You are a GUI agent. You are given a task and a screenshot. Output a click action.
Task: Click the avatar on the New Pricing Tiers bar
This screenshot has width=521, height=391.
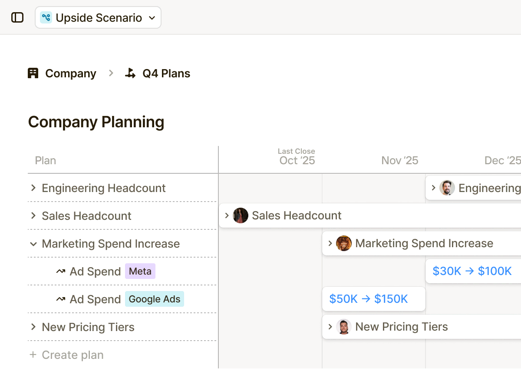click(343, 326)
